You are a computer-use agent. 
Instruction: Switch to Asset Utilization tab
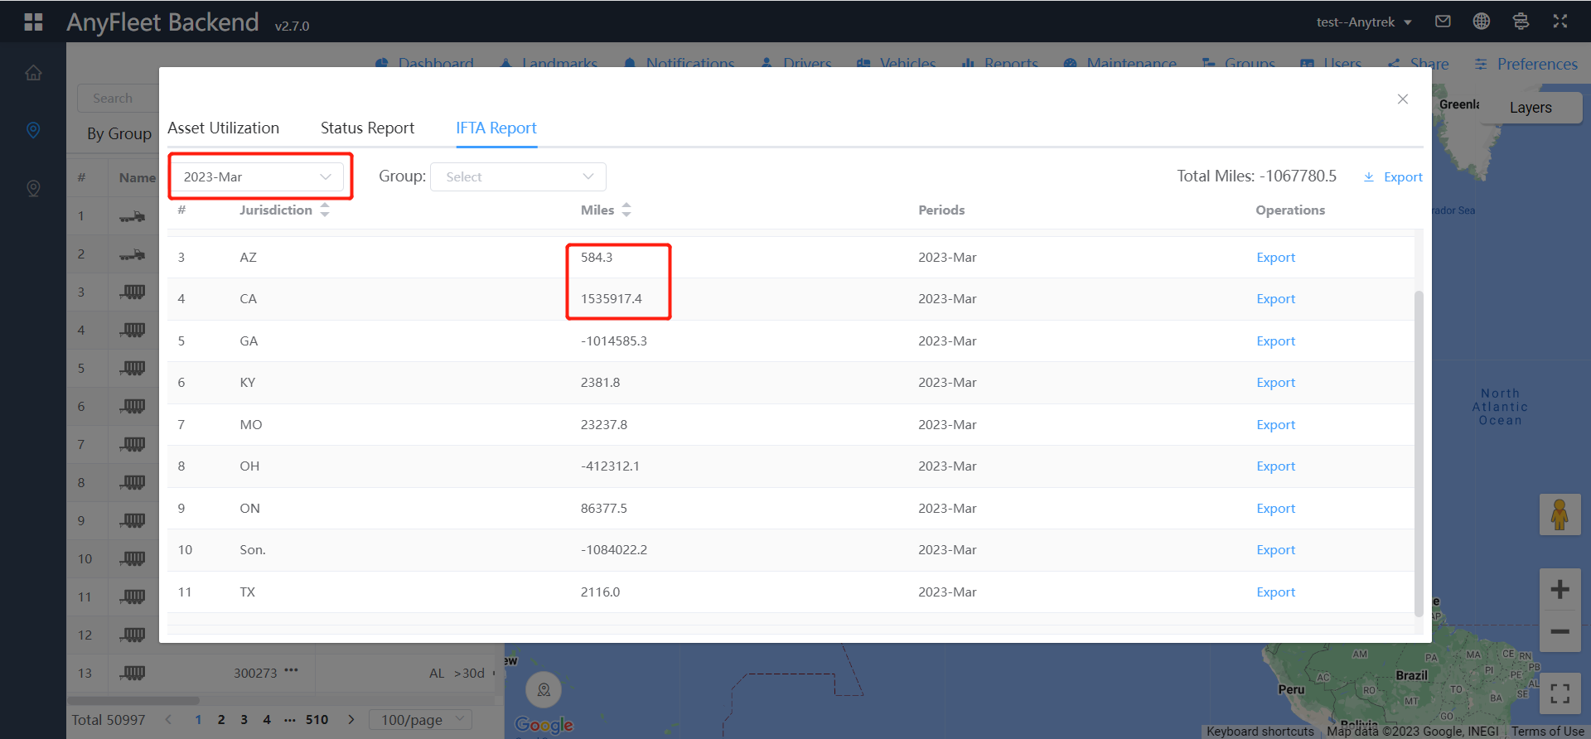pos(223,128)
